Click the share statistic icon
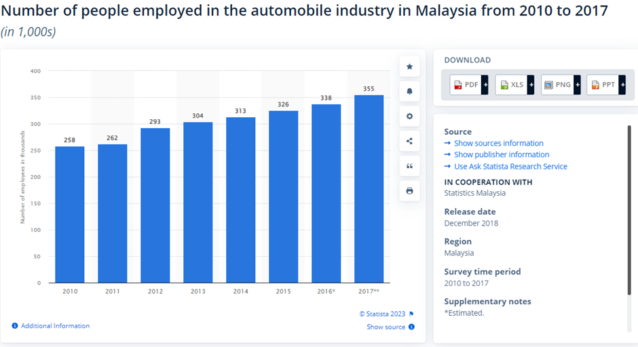Screen dimensions: 638x347 pos(409,142)
